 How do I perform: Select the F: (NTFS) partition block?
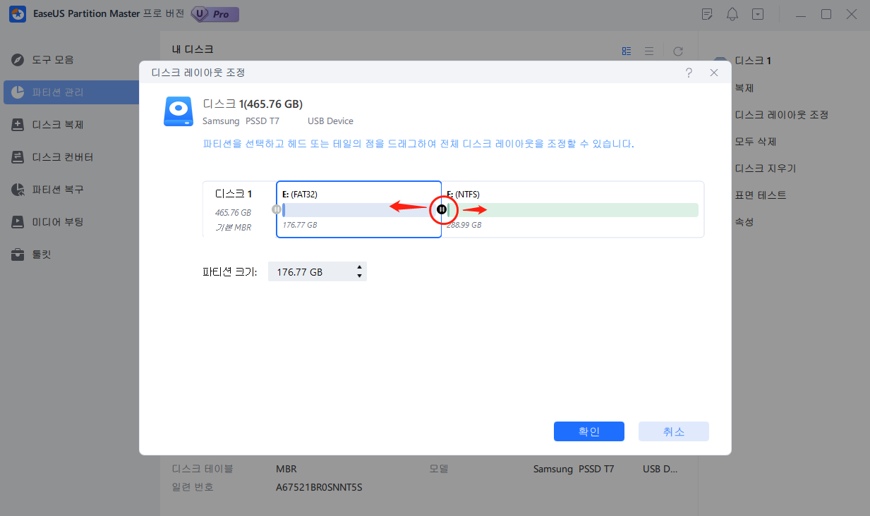coord(573,209)
